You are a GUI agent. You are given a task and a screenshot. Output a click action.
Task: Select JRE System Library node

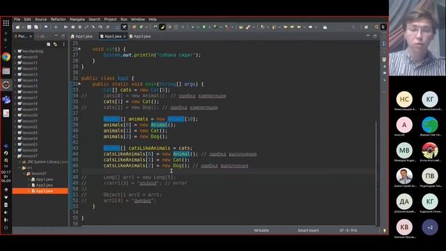[45, 162]
